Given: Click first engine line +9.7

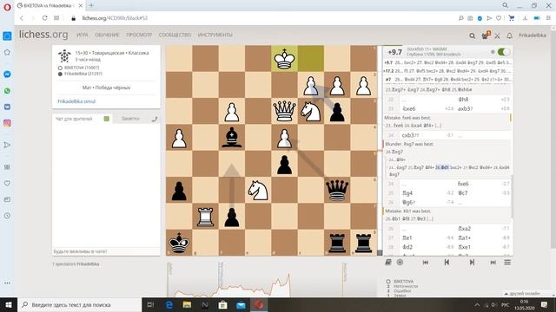Looking at the screenshot, I should pyautogui.click(x=447, y=62).
